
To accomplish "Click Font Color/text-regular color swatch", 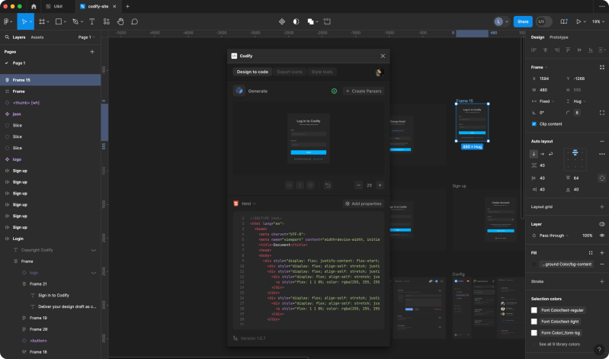I will click(x=534, y=310).
